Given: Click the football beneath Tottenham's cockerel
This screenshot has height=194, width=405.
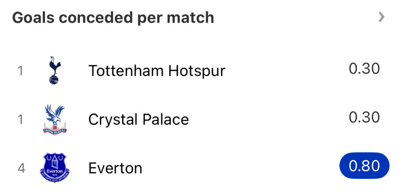Looking at the screenshot, I should pyautogui.click(x=54, y=80).
